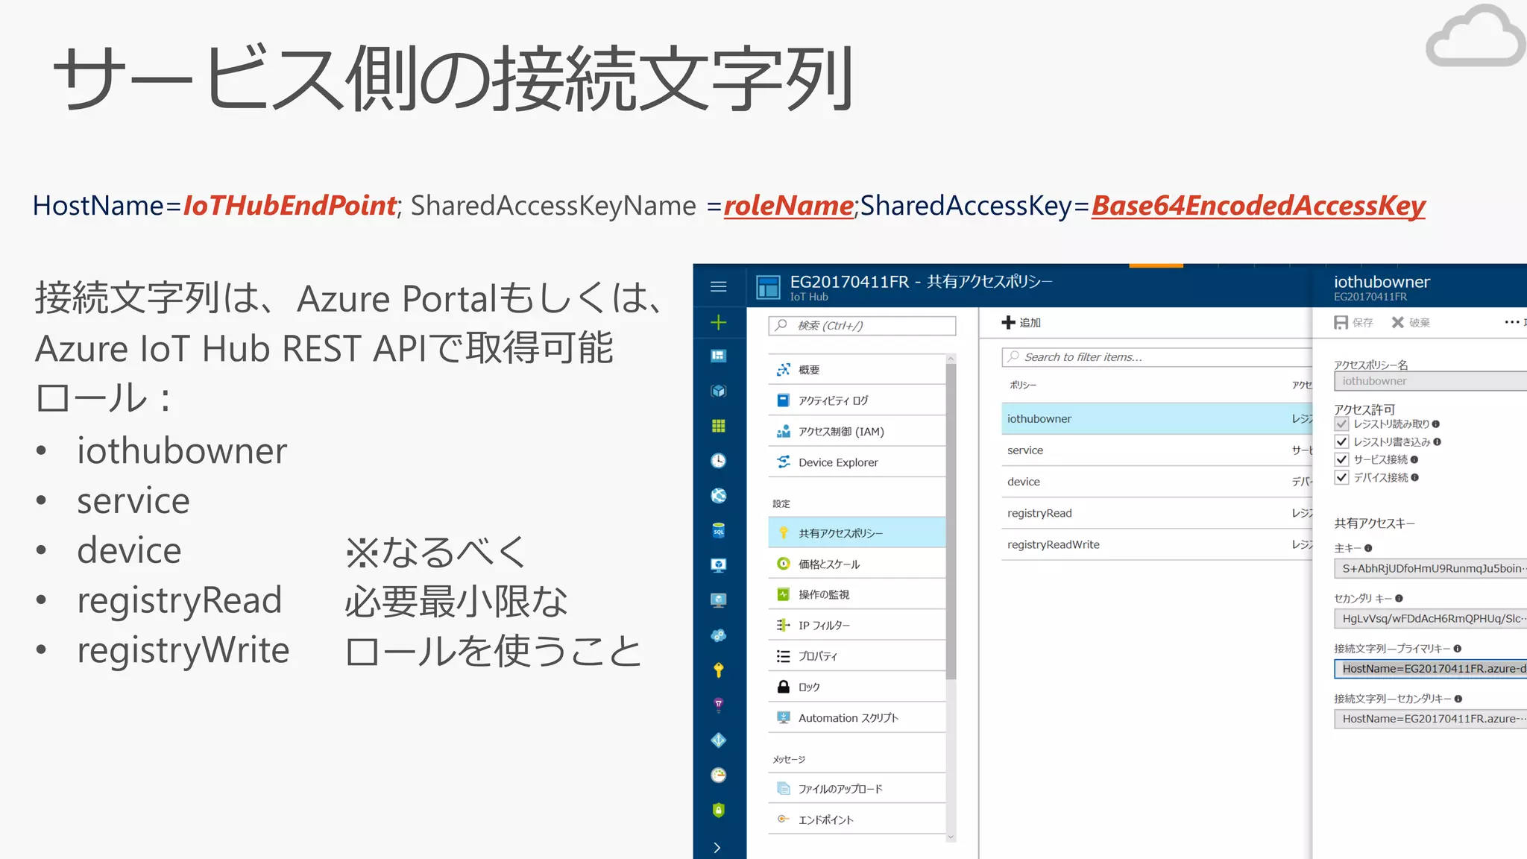1527x859 pixels.
Task: Select the registryRead policy row
Action: pos(1156,513)
